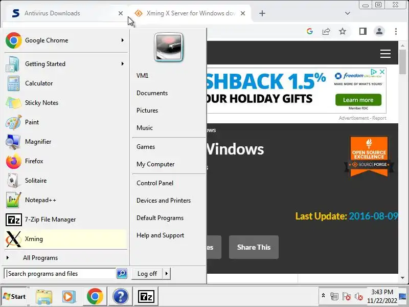409x307 pixels.
Task: Click the Start button
Action: click(15, 297)
